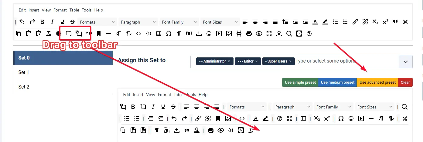Screen dimensions: 423x142
Task: Open the Insert menu in the top menubar
Action: [x=34, y=10]
